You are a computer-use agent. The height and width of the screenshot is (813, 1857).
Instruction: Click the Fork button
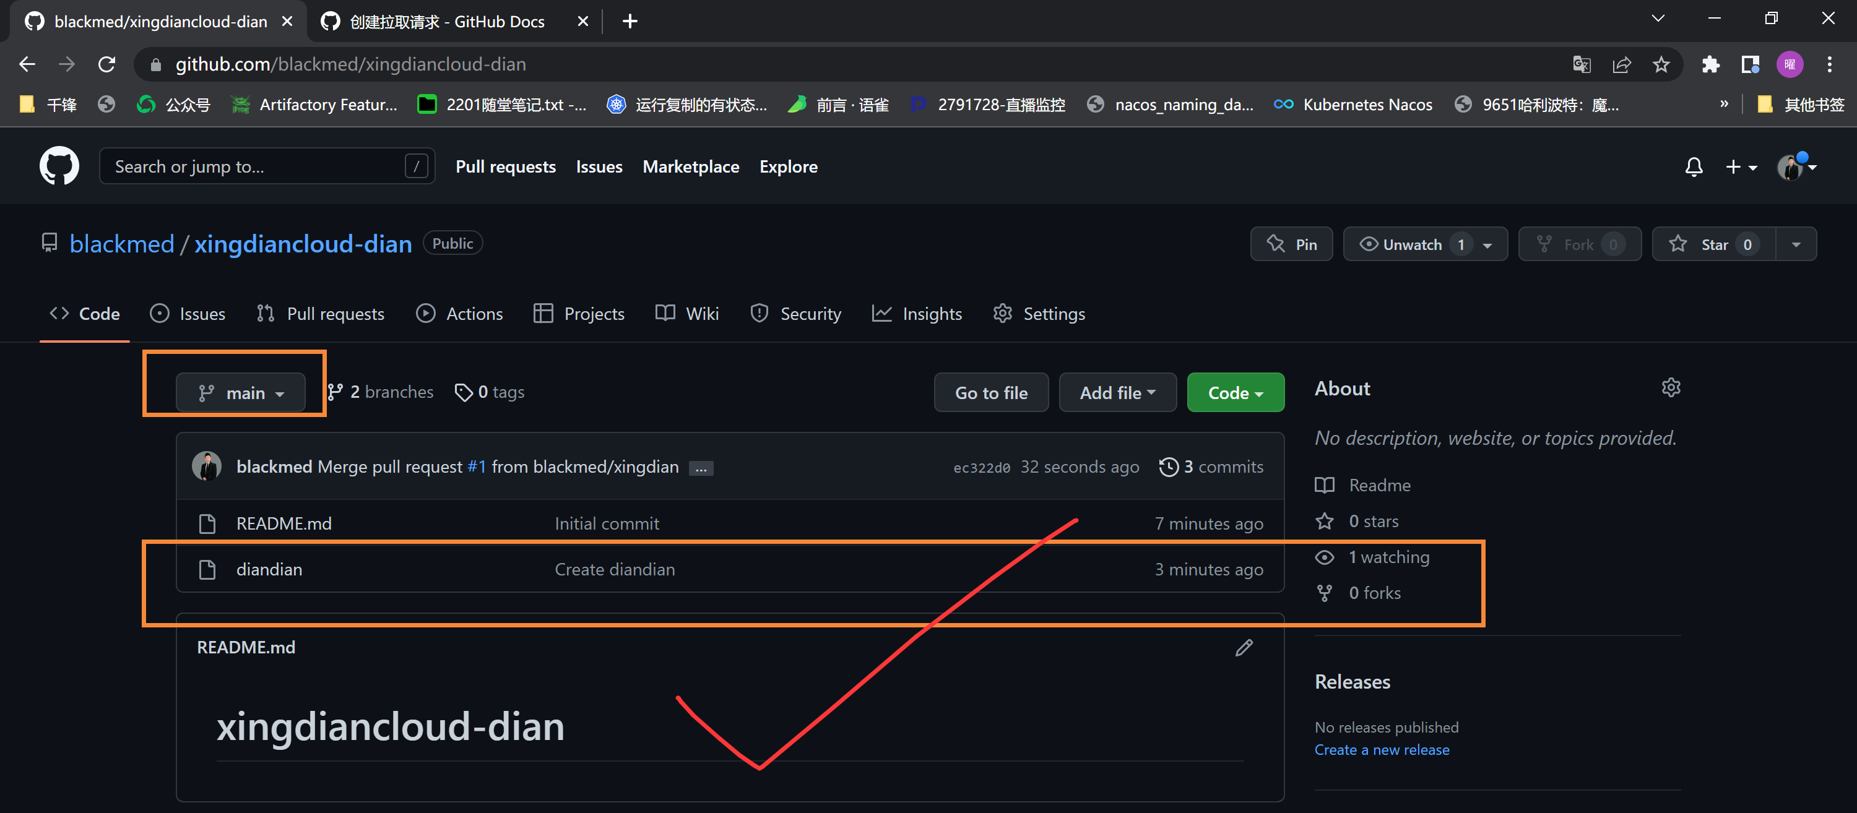pos(1580,244)
